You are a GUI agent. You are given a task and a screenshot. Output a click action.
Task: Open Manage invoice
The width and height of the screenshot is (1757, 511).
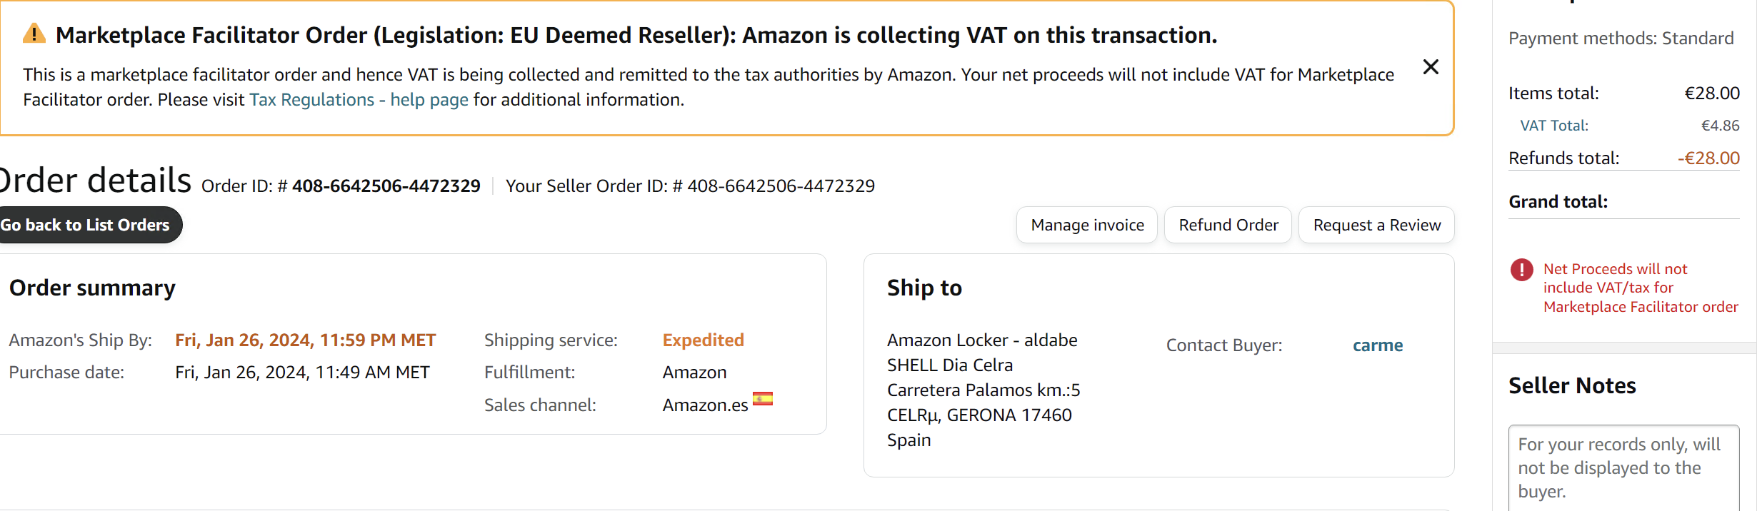1087,225
